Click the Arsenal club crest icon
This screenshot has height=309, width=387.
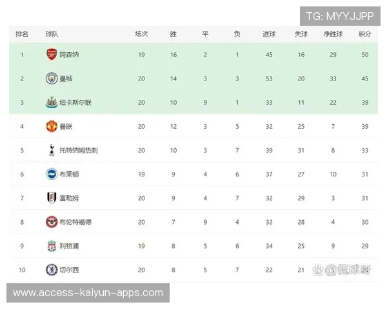click(51, 55)
